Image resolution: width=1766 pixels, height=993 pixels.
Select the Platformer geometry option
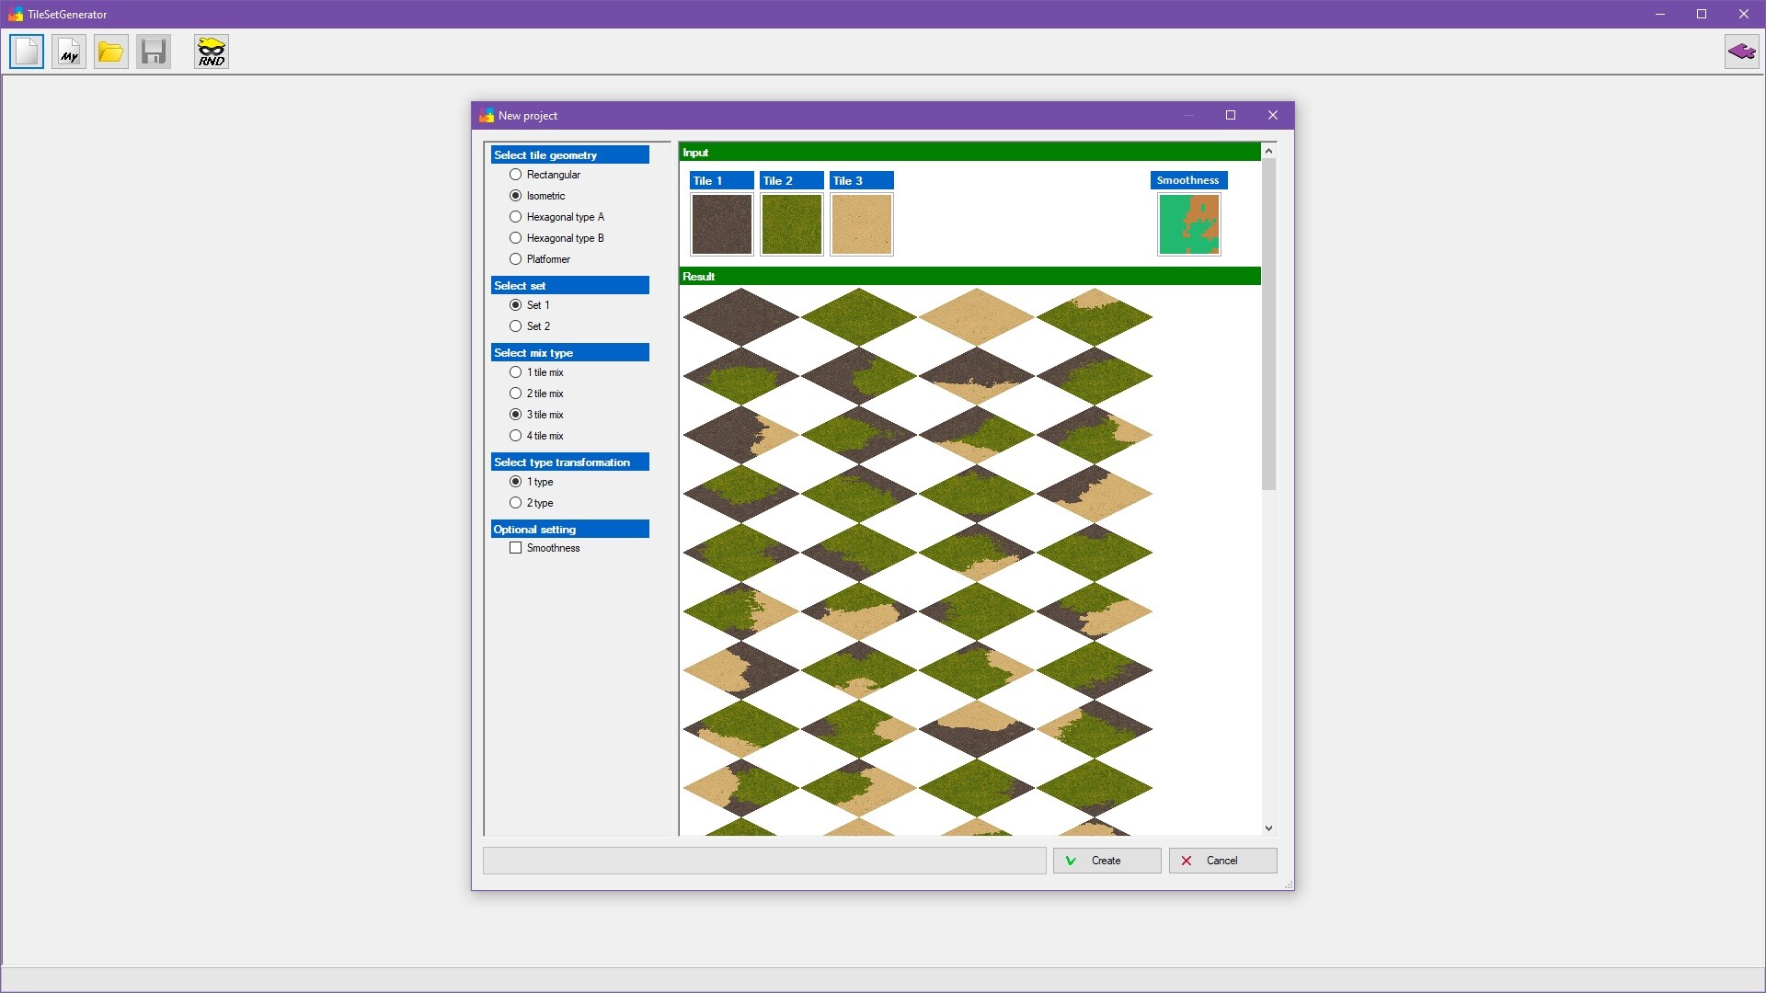point(516,259)
